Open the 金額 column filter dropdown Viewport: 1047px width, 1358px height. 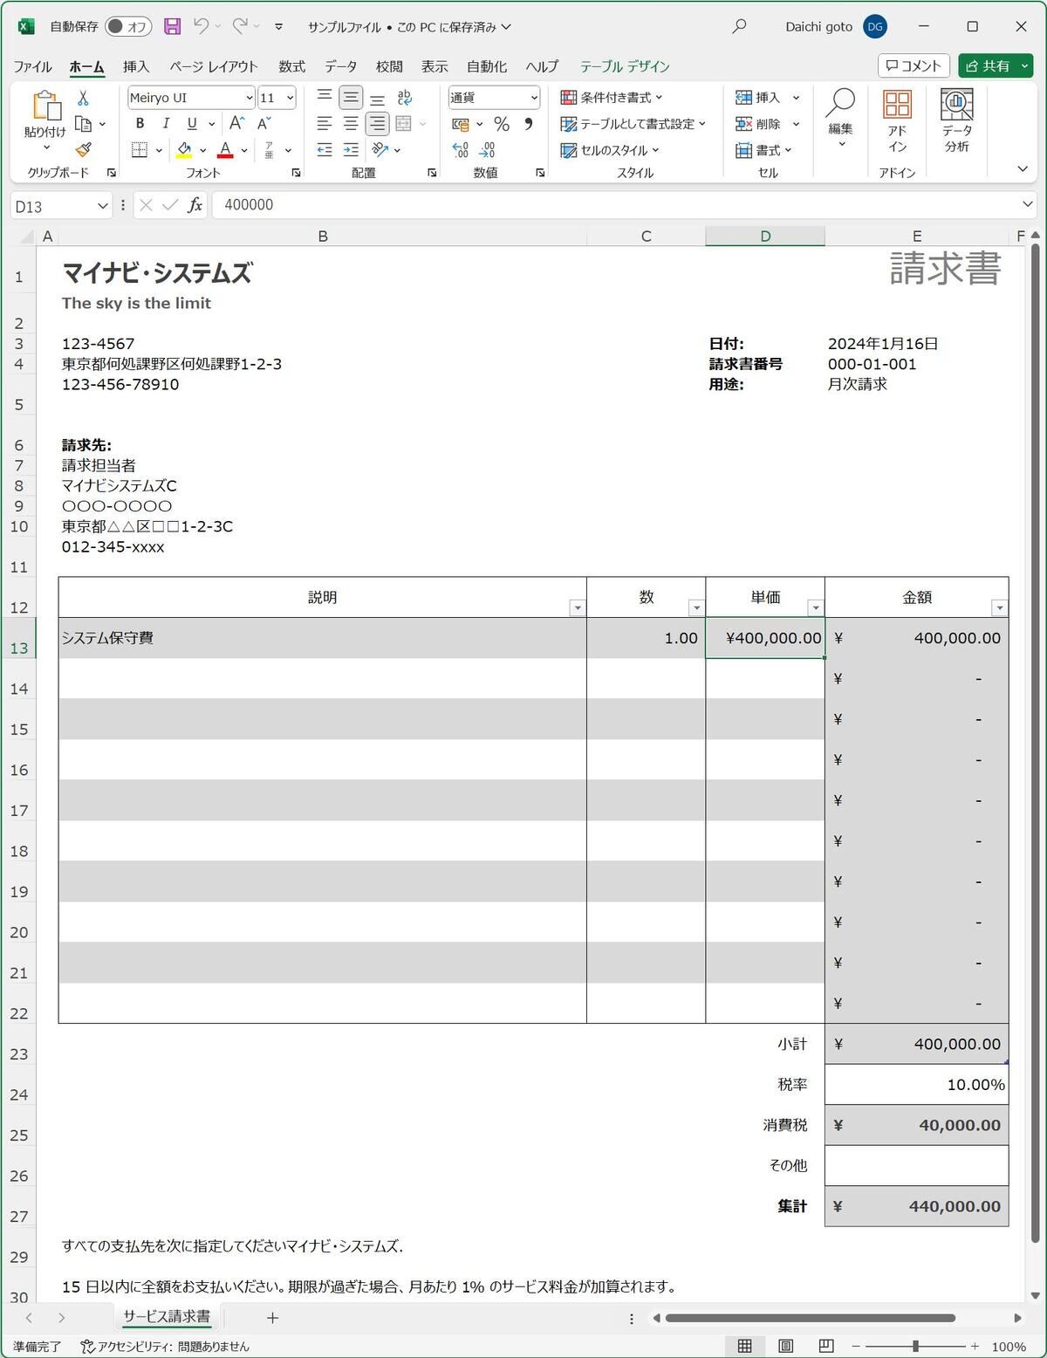point(1000,608)
